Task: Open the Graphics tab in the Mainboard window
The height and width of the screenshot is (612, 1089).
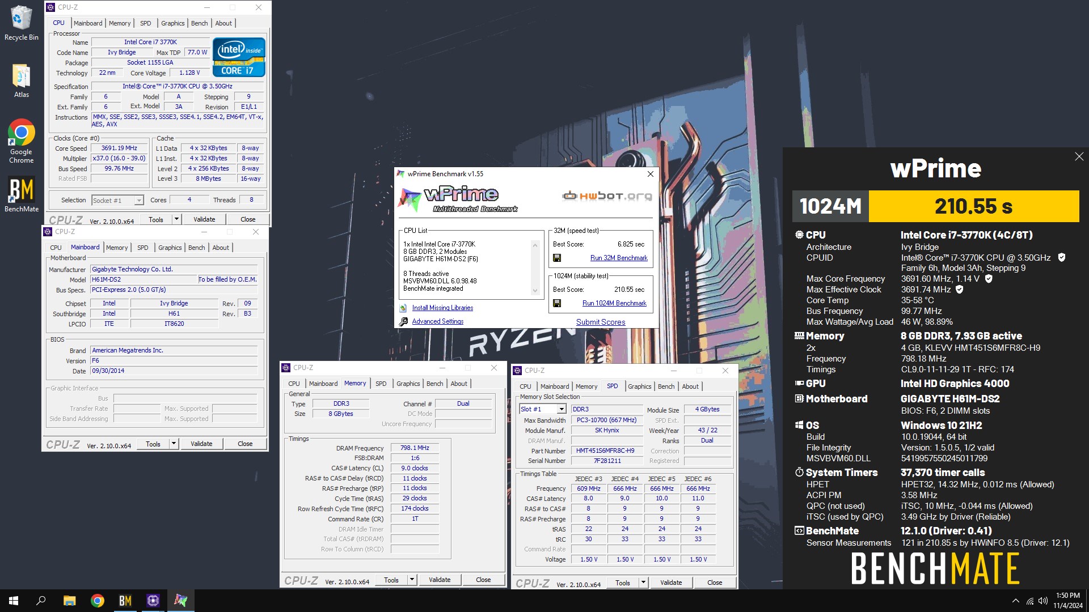Action: tap(170, 248)
